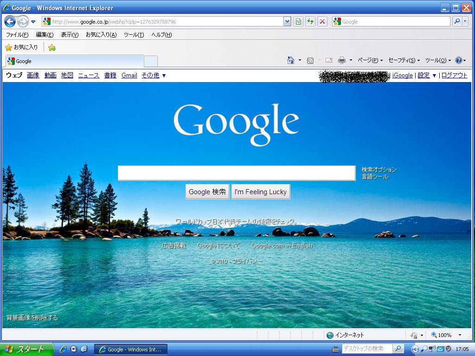Open the お気に入り(A) menu
This screenshot has height=356, width=475.
click(x=101, y=35)
